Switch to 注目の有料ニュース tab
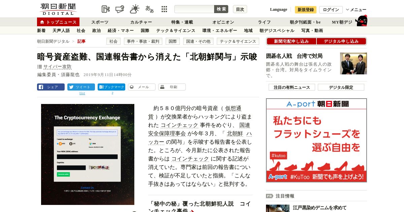Viewport: 404px width, 212px height. tap(292, 87)
